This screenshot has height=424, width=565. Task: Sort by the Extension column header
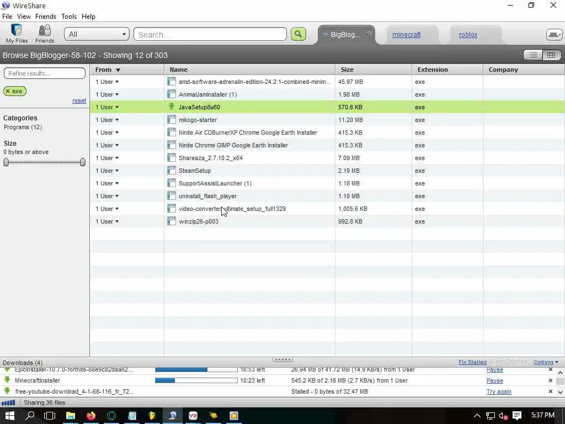point(447,70)
